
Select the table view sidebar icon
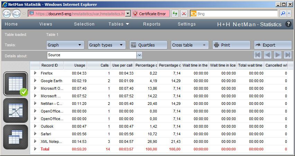coord(16,84)
